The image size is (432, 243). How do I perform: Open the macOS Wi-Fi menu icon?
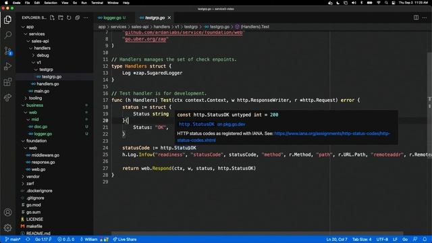379,3
